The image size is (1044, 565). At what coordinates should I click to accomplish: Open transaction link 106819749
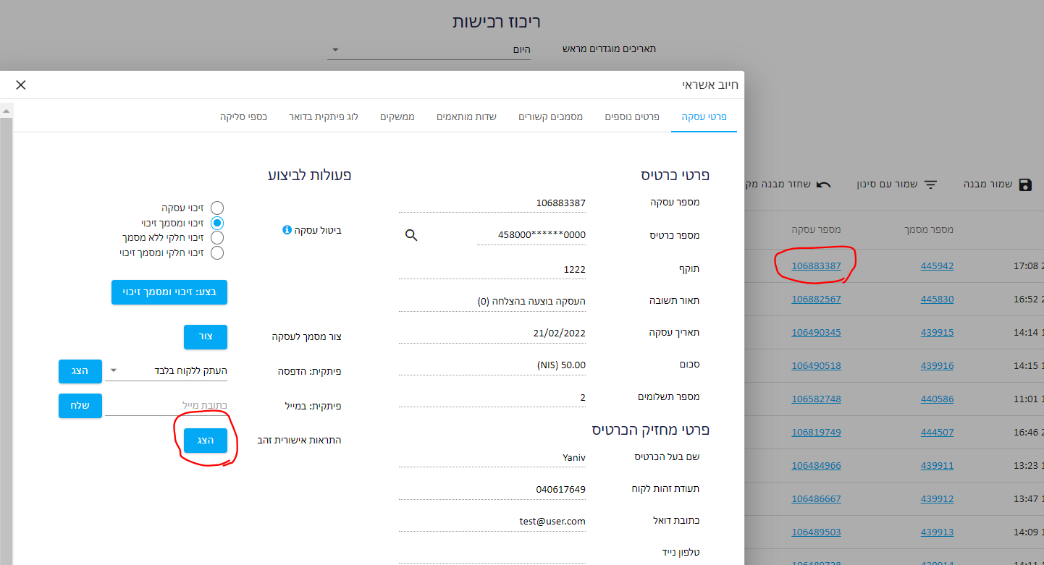(x=816, y=432)
